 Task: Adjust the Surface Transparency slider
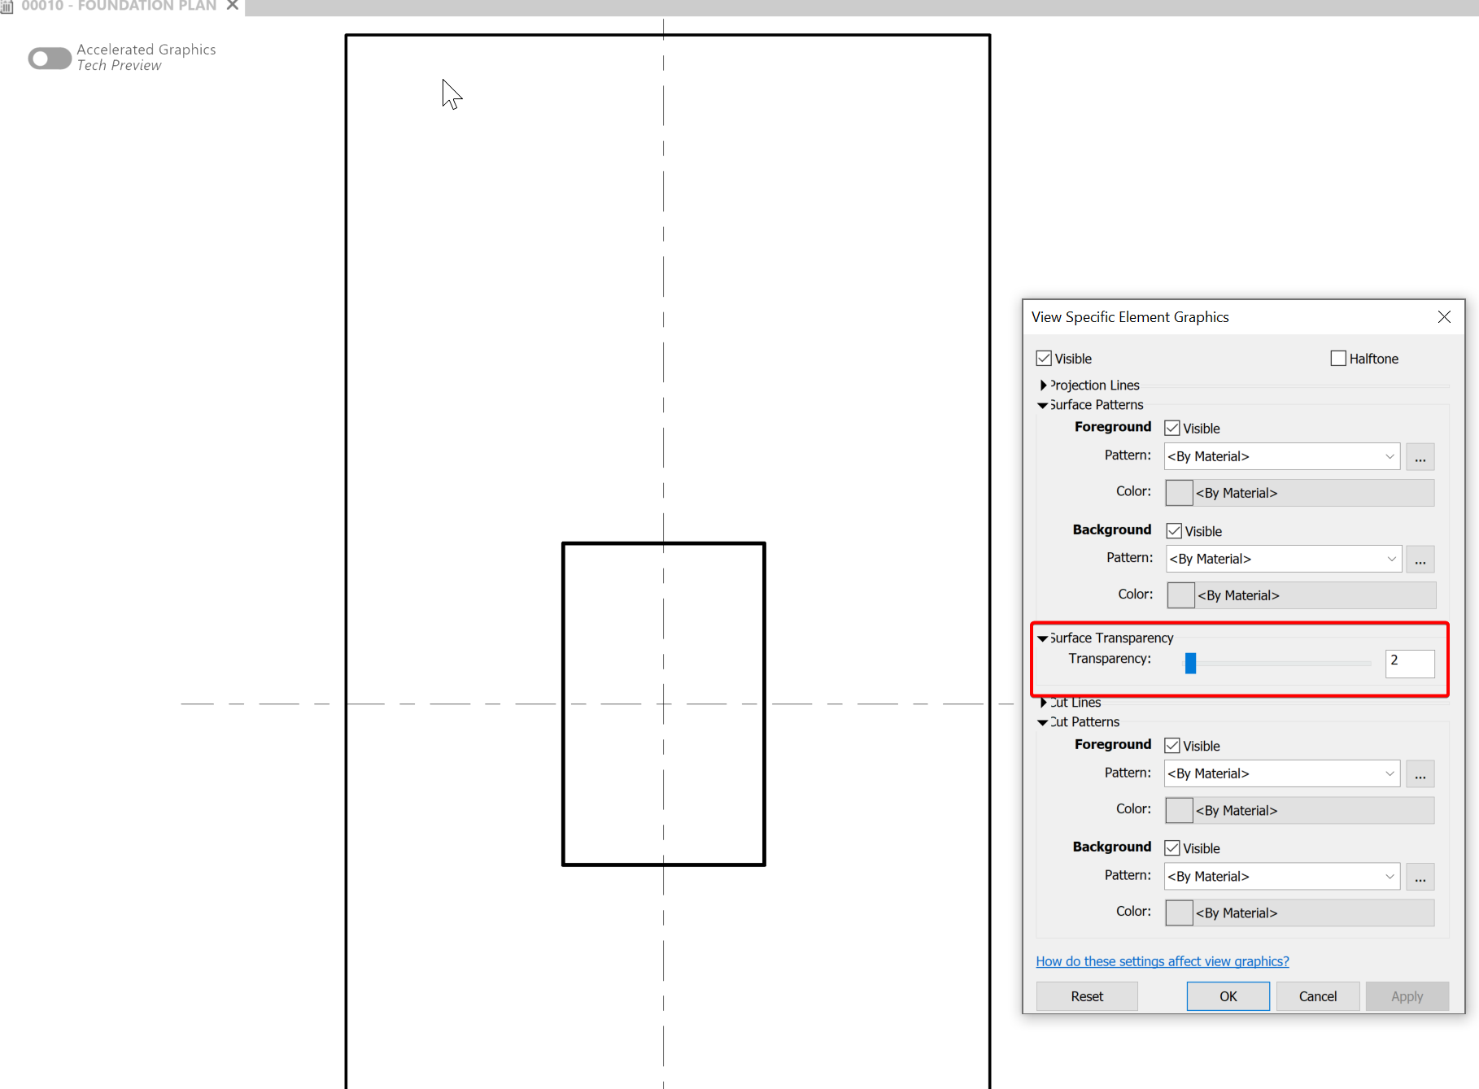[x=1190, y=663]
